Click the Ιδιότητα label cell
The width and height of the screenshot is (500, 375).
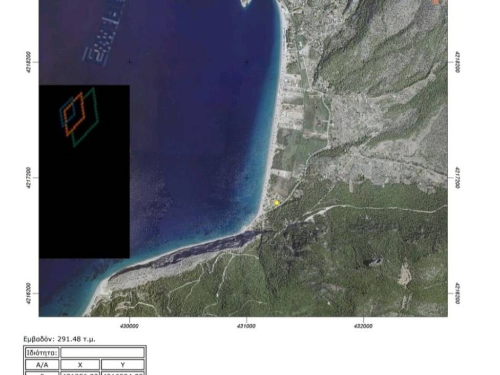point(42,353)
